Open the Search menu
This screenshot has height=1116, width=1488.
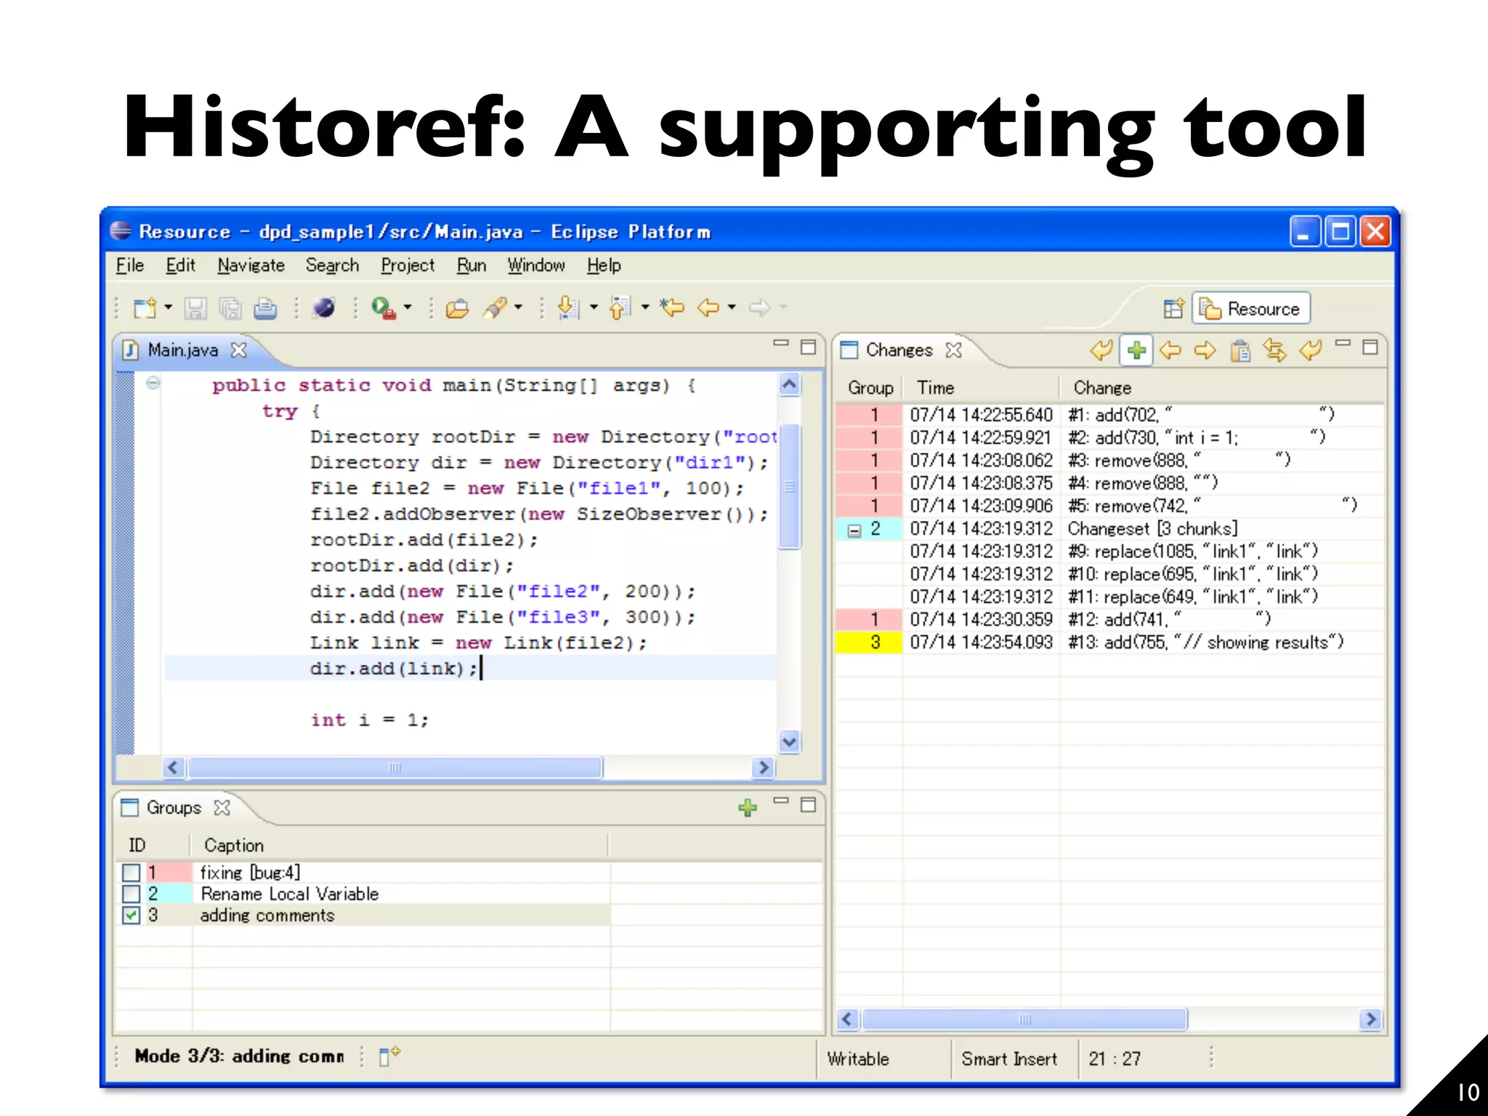click(332, 265)
